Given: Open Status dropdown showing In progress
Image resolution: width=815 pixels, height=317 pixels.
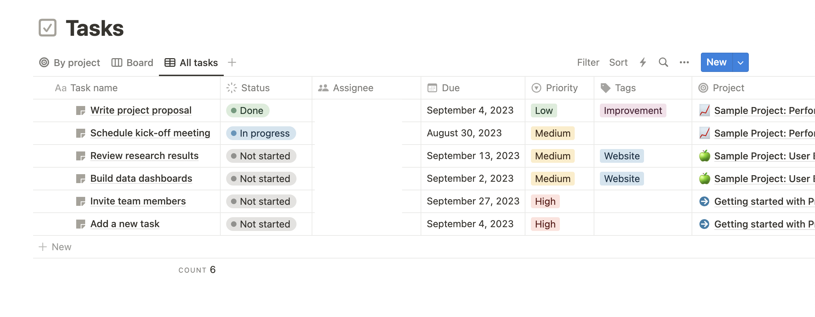Looking at the screenshot, I should point(261,133).
